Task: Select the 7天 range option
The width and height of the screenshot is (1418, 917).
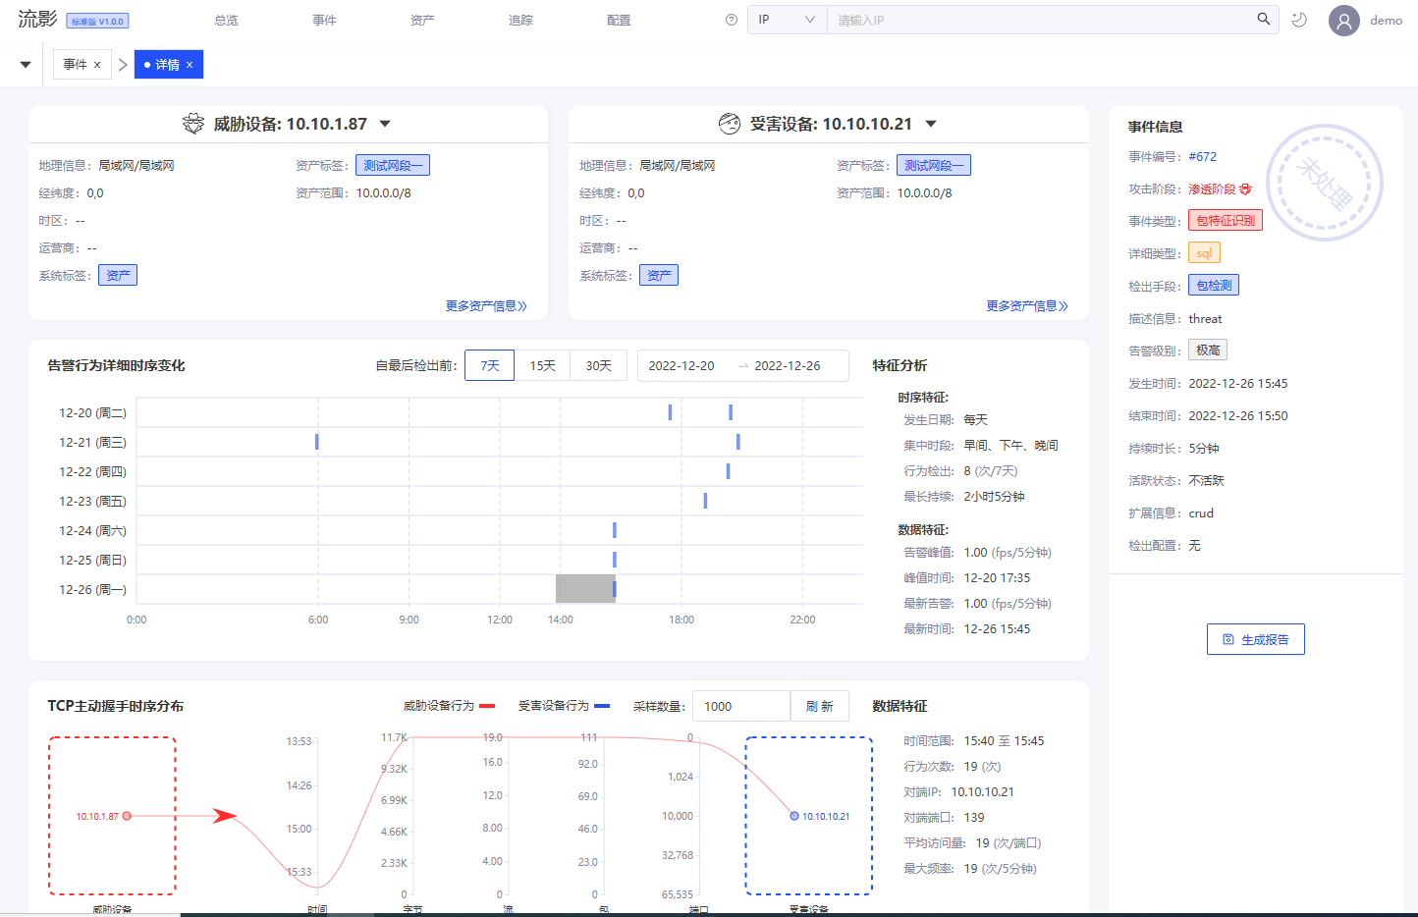Action: tap(490, 365)
